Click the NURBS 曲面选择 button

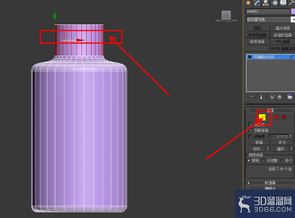tap(283, 48)
